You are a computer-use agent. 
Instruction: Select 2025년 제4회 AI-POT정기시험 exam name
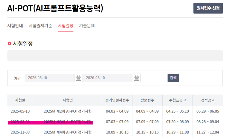[68, 132]
